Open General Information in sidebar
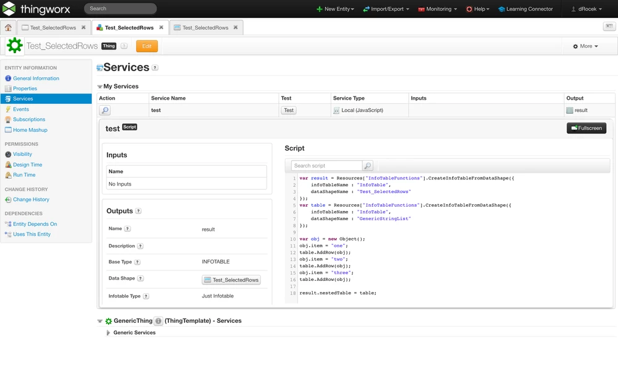 pos(37,79)
